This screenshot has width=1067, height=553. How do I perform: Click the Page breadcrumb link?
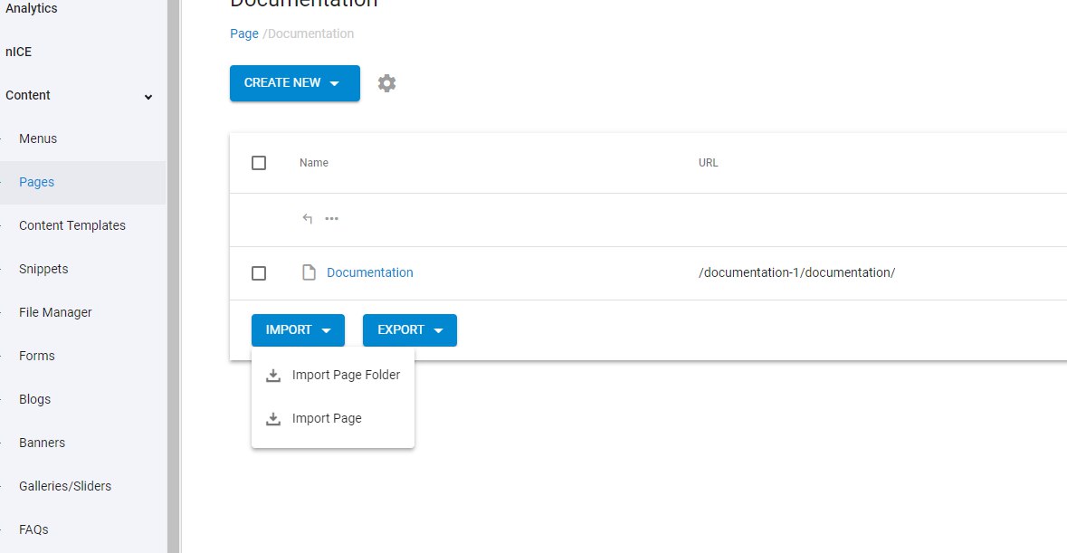click(243, 33)
